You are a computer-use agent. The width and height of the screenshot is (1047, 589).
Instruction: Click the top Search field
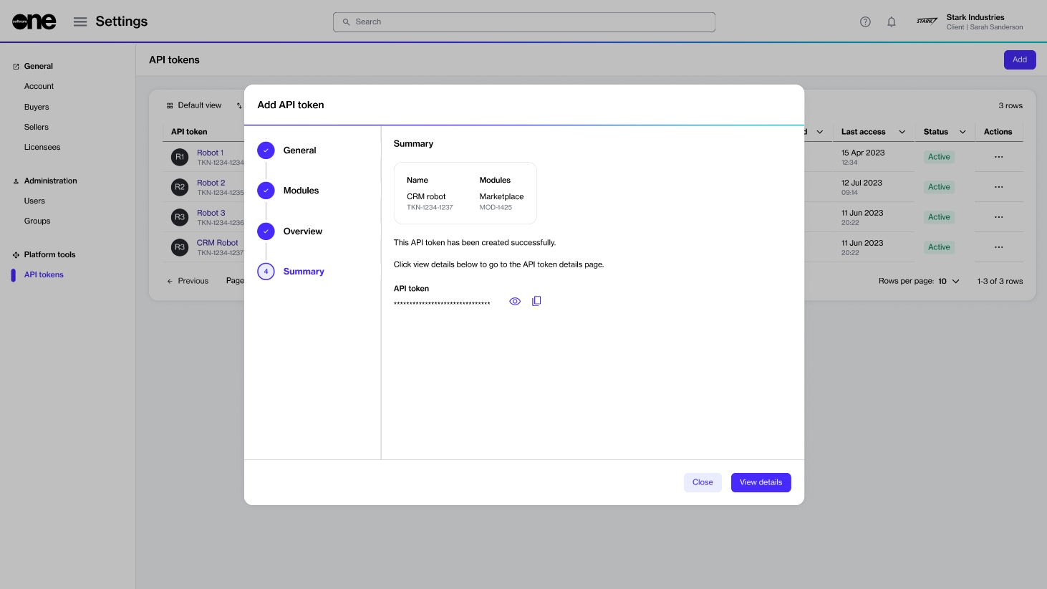pos(524,22)
